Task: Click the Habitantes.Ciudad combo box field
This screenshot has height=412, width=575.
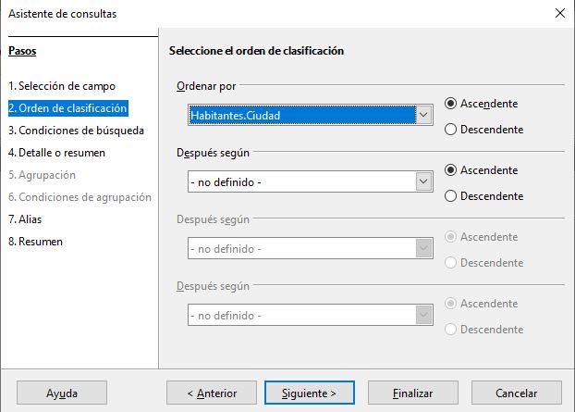Action: pyautogui.click(x=311, y=115)
